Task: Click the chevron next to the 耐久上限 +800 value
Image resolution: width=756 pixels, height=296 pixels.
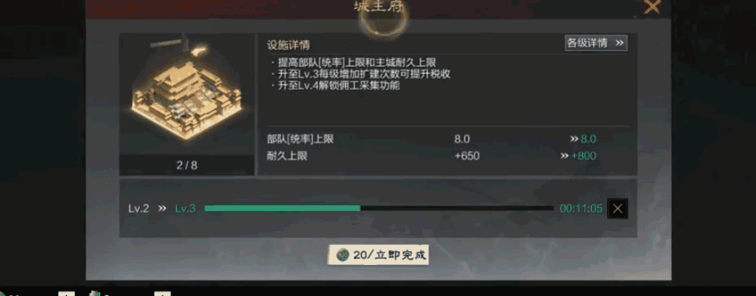Action: tap(564, 155)
